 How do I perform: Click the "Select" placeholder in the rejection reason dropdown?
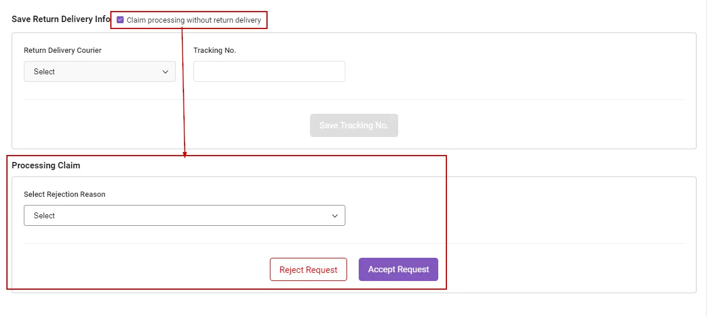point(44,216)
